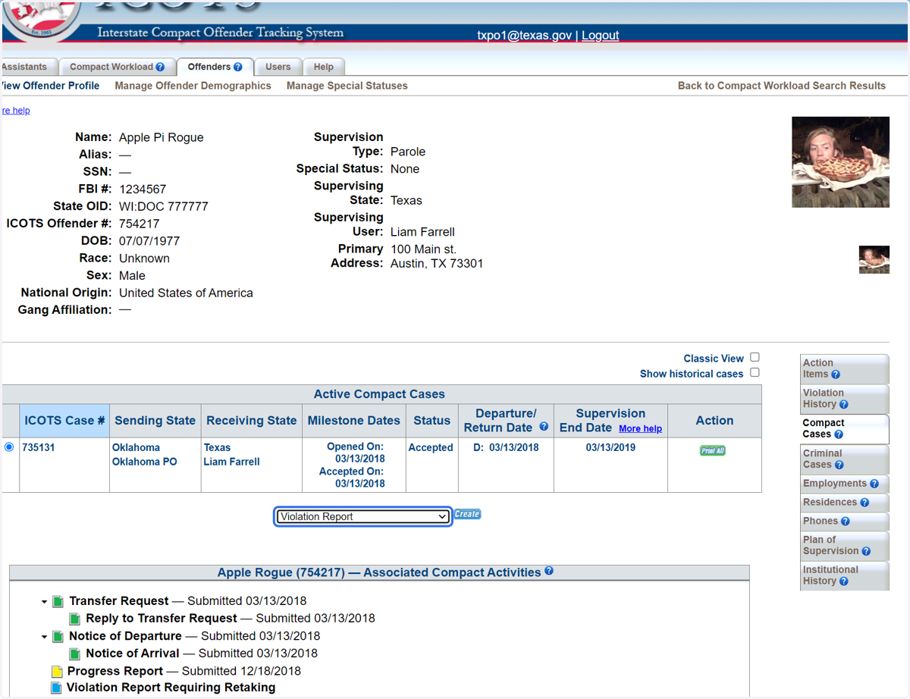Screen dimensions: 910x699
Task: Click help icon next to Compact Cases
Action: (x=839, y=434)
